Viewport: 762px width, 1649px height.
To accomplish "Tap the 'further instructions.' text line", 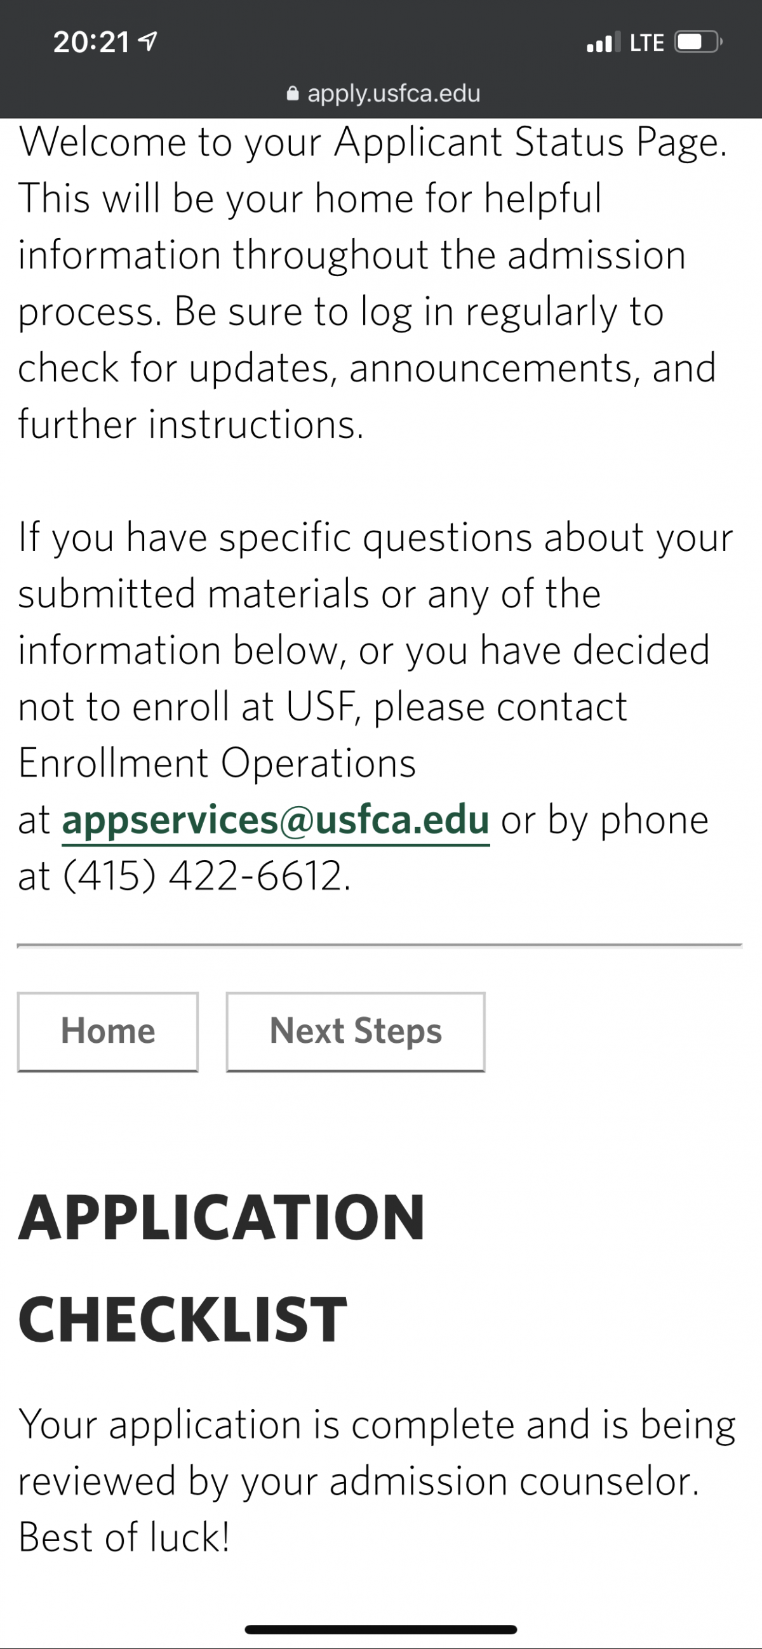I will 191,424.
